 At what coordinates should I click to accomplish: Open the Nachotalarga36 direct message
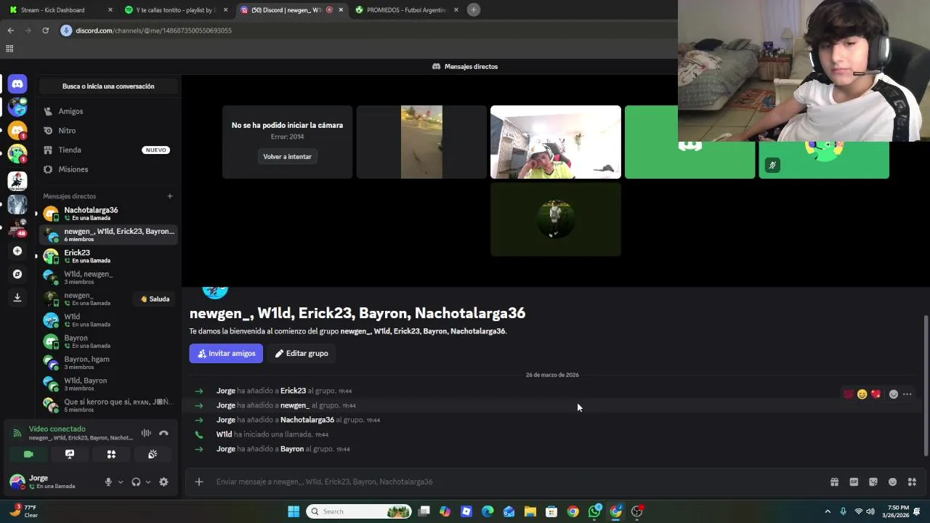tap(108, 214)
